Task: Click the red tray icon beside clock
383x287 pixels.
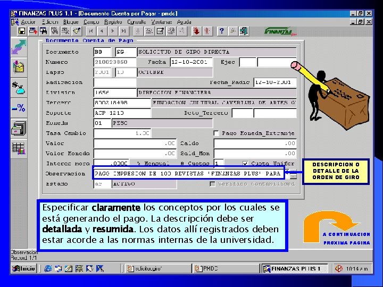Action: pyautogui.click(x=338, y=269)
